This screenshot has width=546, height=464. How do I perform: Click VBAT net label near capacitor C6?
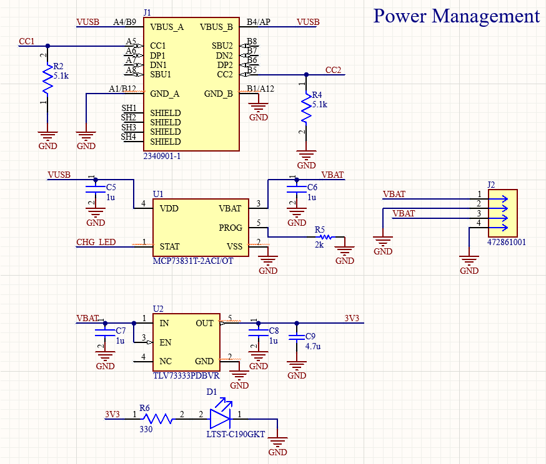click(332, 175)
